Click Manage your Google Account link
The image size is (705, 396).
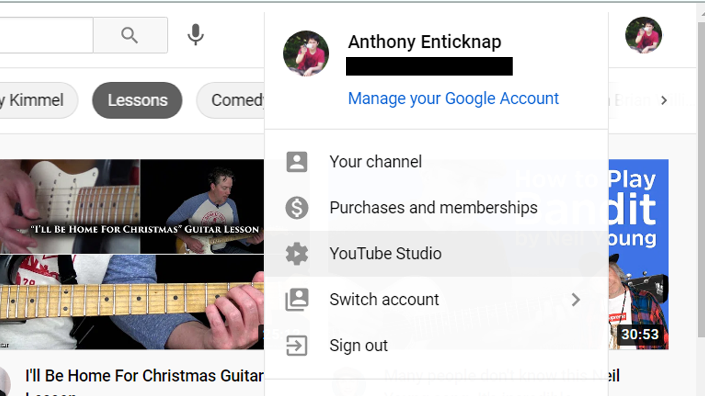[x=453, y=98]
